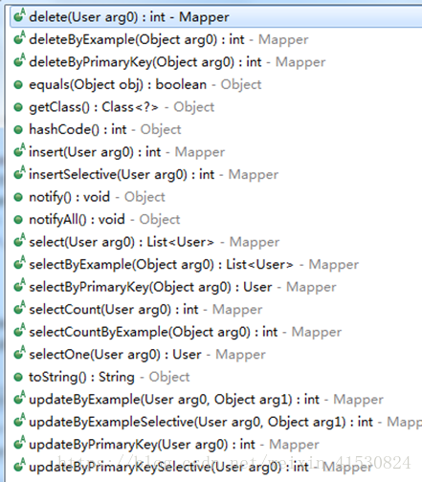Select updateByExample(User arg0, Object arg1)
422x482 pixels.
pos(198,400)
